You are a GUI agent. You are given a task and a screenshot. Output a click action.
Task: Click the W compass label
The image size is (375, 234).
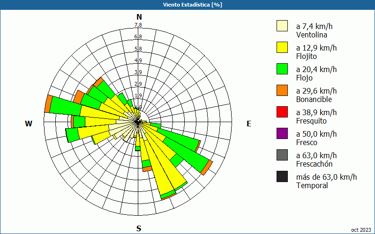[29, 124]
